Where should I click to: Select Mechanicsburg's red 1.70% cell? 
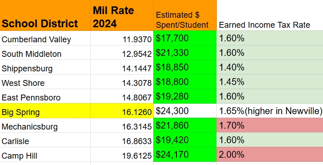tap(270, 125)
